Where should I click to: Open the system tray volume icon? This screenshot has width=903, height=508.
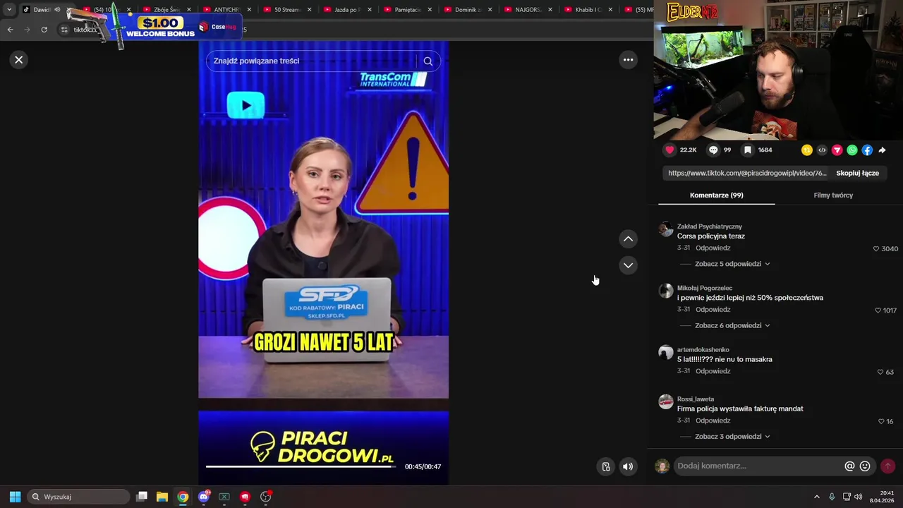tap(858, 497)
